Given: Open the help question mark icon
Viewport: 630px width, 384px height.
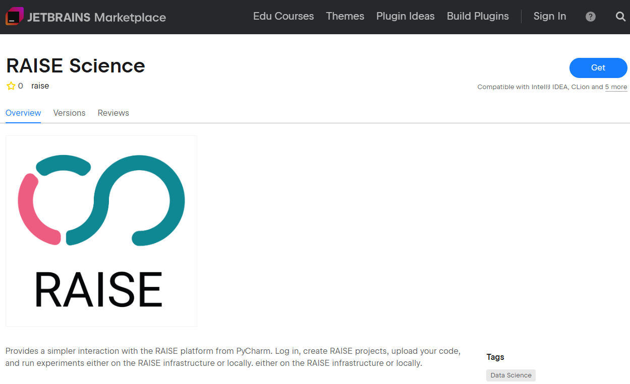Looking at the screenshot, I should click(x=591, y=17).
